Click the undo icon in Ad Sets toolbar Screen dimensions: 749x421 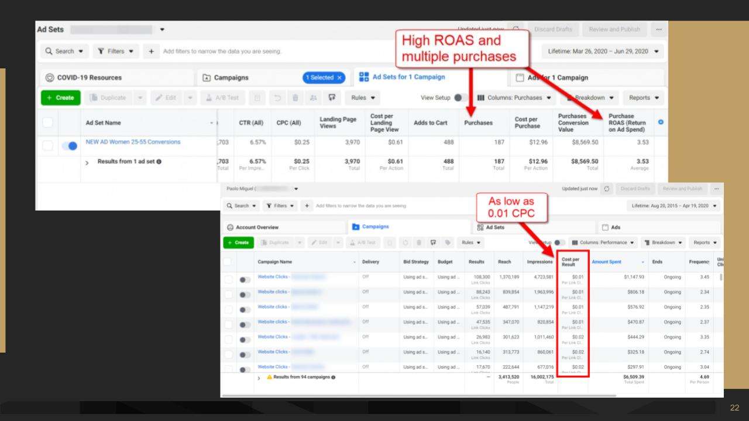pyautogui.click(x=277, y=98)
